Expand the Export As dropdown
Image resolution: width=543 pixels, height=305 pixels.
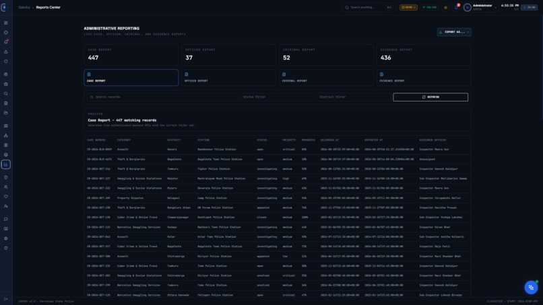(x=454, y=32)
